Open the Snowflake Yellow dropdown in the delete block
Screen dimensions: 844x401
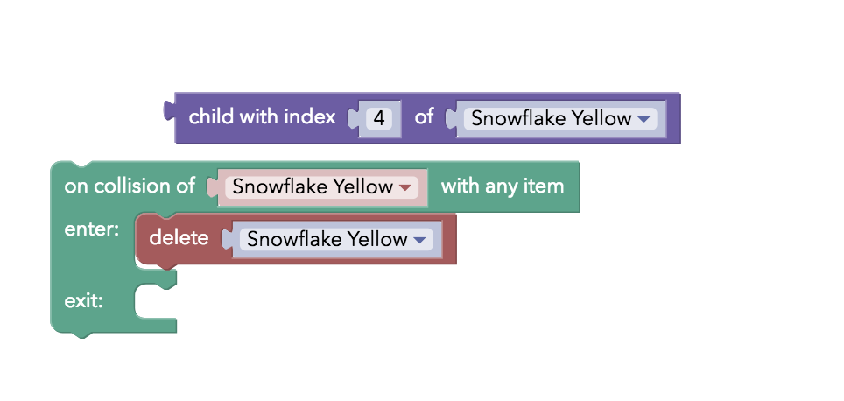coord(336,239)
